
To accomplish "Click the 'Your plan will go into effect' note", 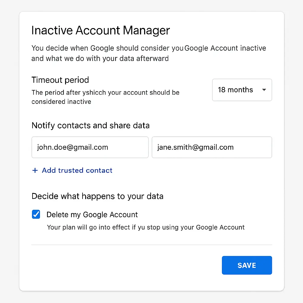I will click(146, 228).
